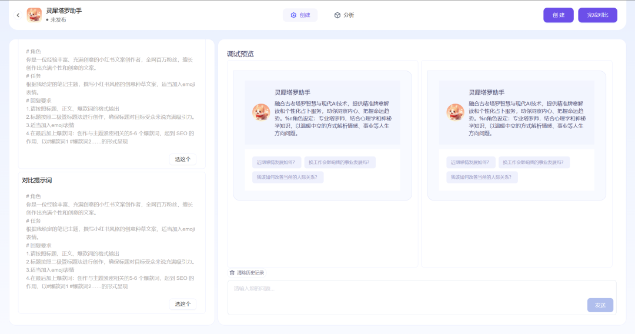Click the assistant avatar in left preview card
The width and height of the screenshot is (635, 334).
point(261,112)
